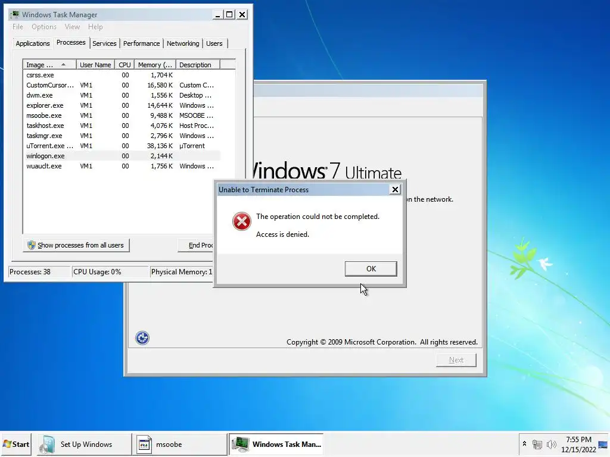
Task: Click the μTorrent description cell
Action: [192, 146]
